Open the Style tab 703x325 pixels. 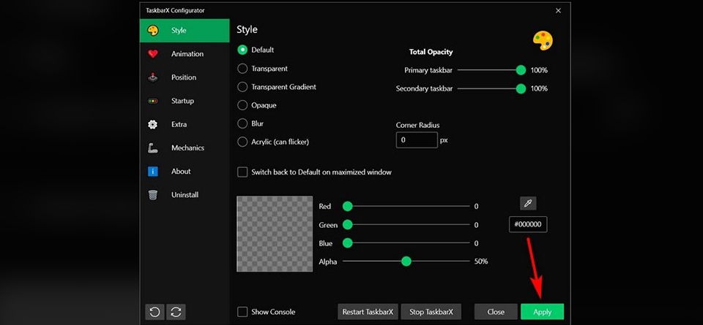tap(185, 31)
